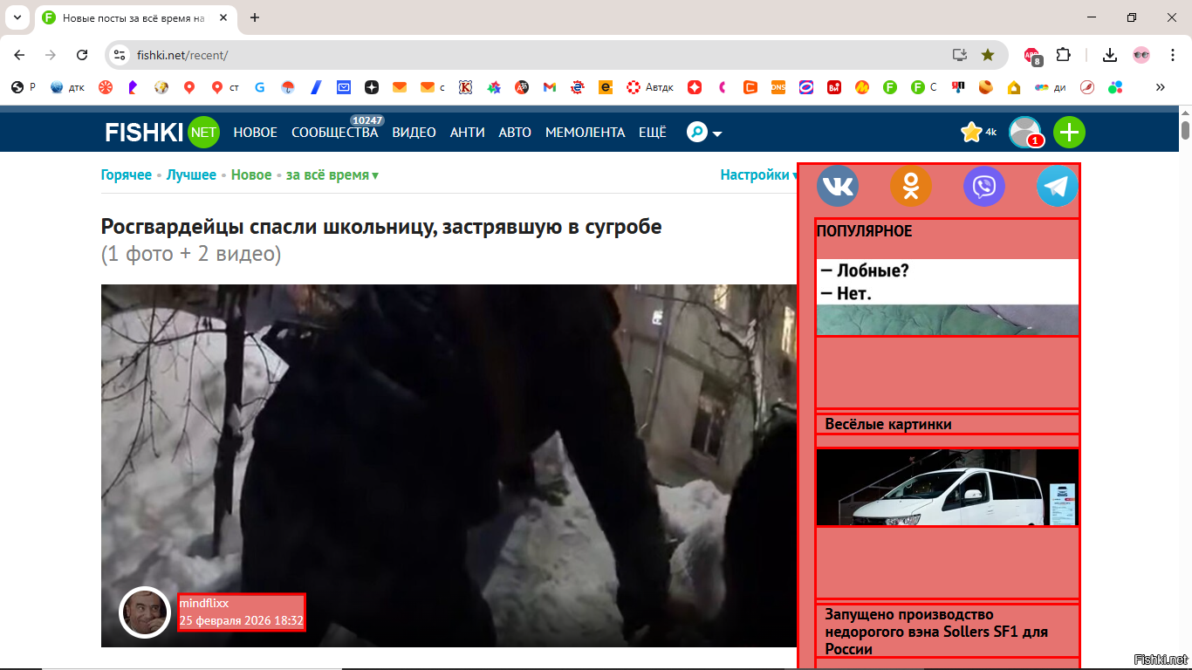
Task: Open the СООБЩЕСТВА menu item
Action: tap(335, 133)
